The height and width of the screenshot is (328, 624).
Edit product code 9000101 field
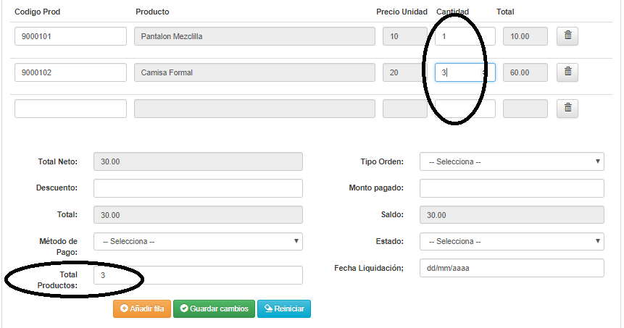70,36
